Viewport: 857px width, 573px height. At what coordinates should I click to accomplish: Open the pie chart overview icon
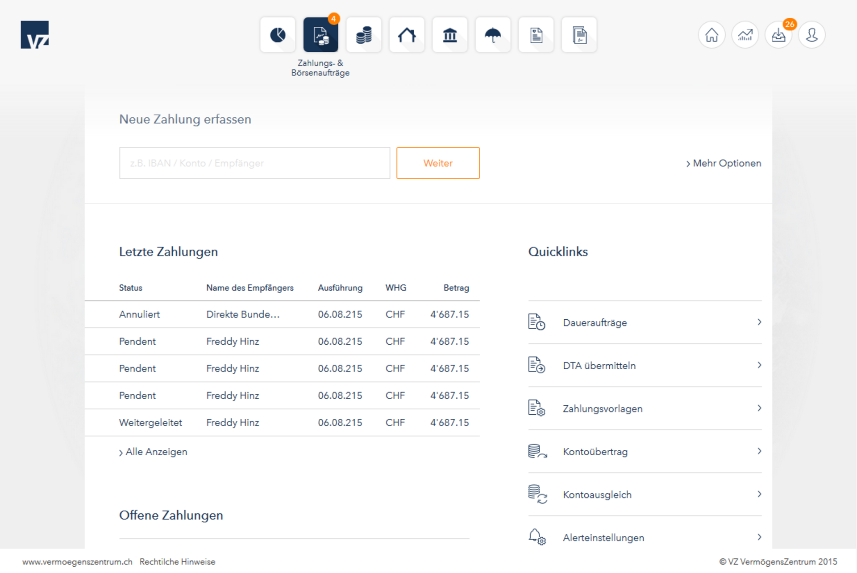[x=278, y=35]
